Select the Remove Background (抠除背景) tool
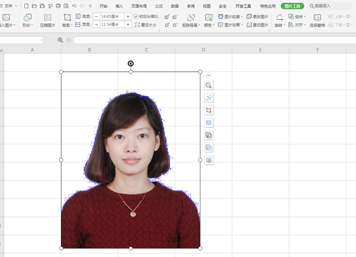Viewport: 356px width, 257px height. click(x=191, y=18)
